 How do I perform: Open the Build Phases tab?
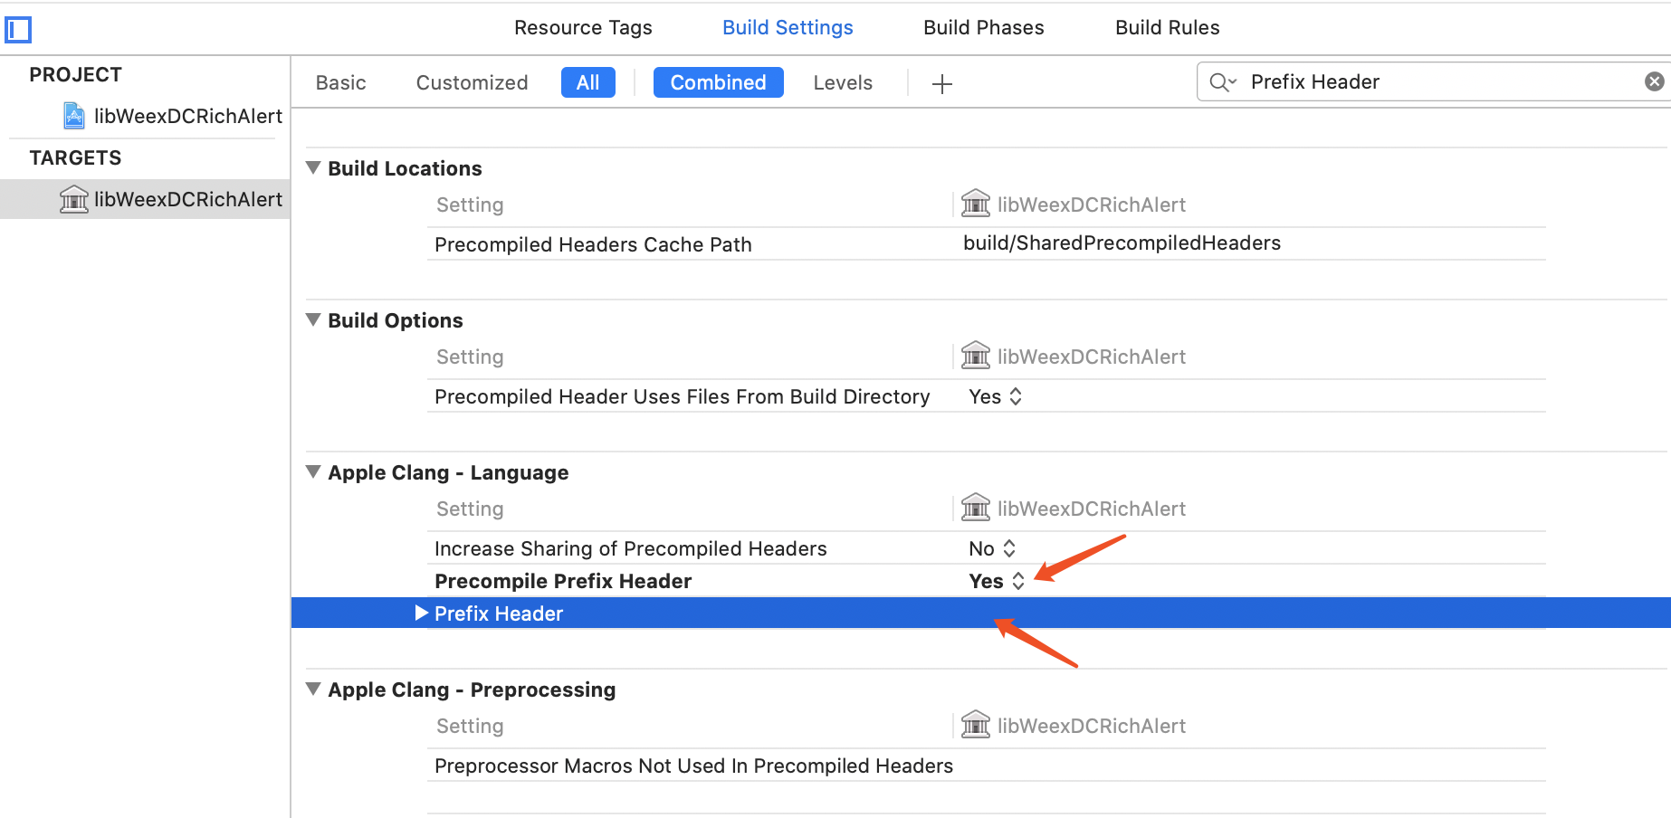984,28
